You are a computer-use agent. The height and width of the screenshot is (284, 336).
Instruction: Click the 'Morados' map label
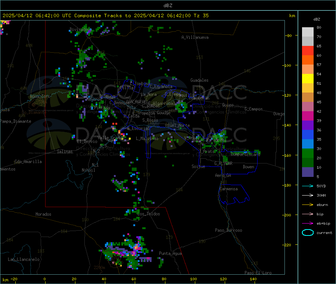tap(43, 214)
